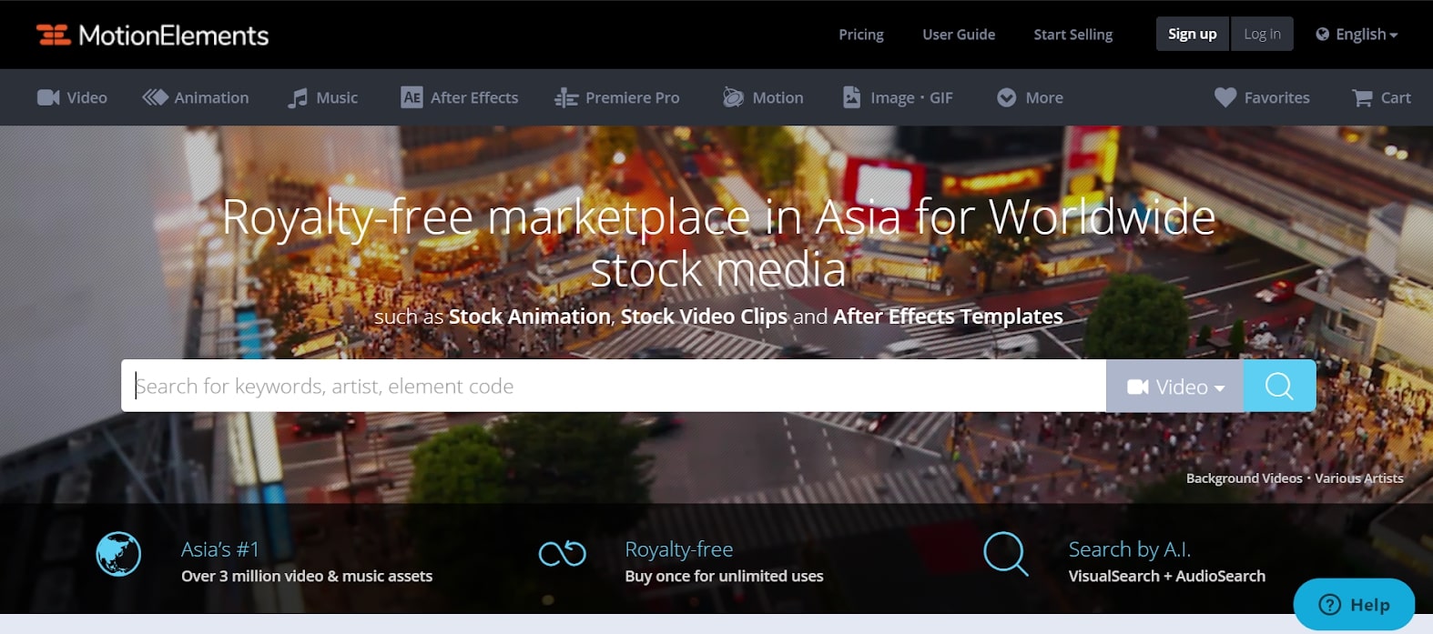Click the MotionElements logo icon
Viewport: 1433px width, 634px height.
tap(53, 35)
